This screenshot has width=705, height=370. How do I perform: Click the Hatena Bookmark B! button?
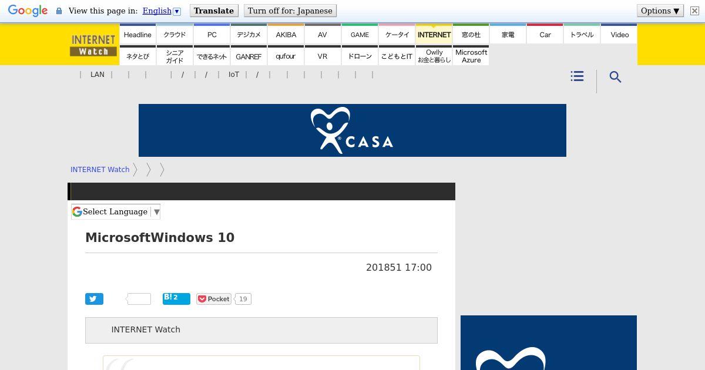click(x=176, y=298)
